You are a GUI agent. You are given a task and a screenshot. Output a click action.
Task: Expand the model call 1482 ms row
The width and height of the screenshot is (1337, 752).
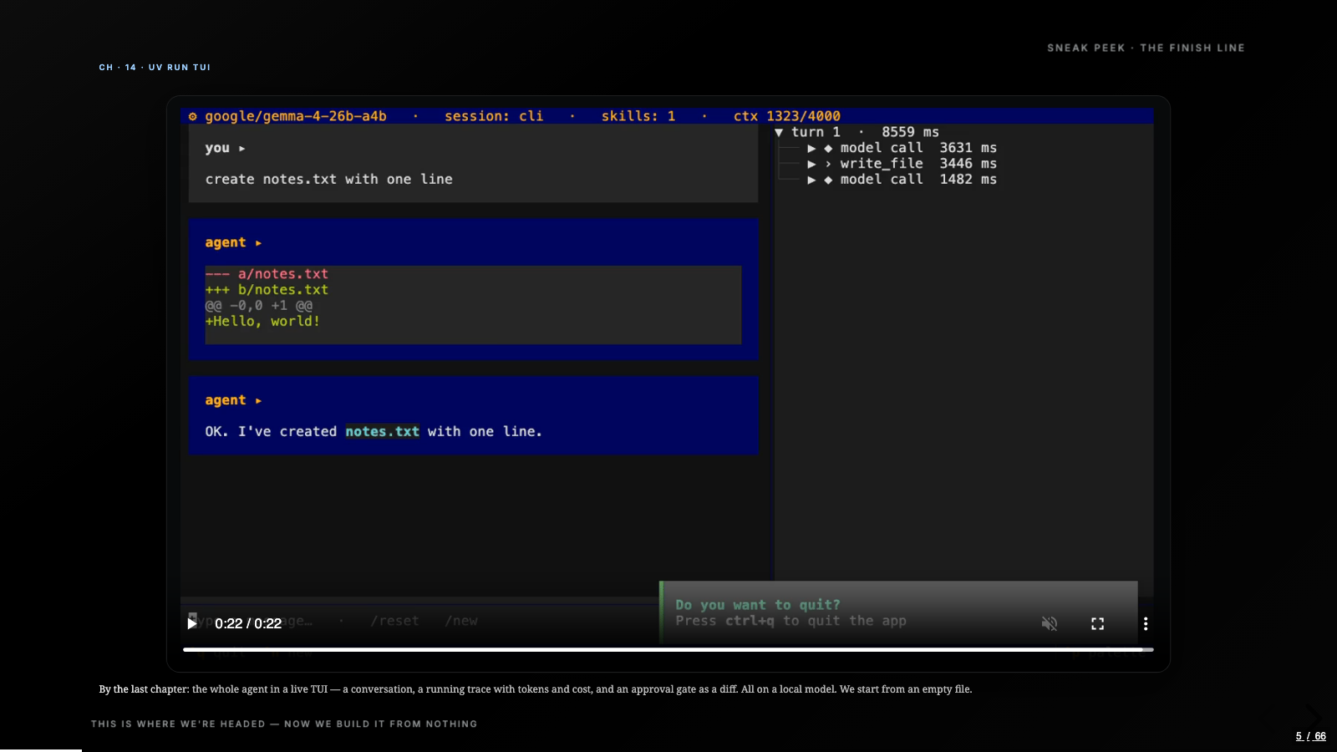(811, 180)
